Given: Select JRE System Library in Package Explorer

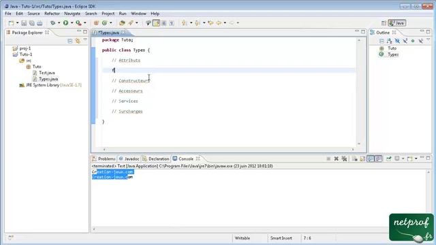Looking at the screenshot, I should pos(50,85).
